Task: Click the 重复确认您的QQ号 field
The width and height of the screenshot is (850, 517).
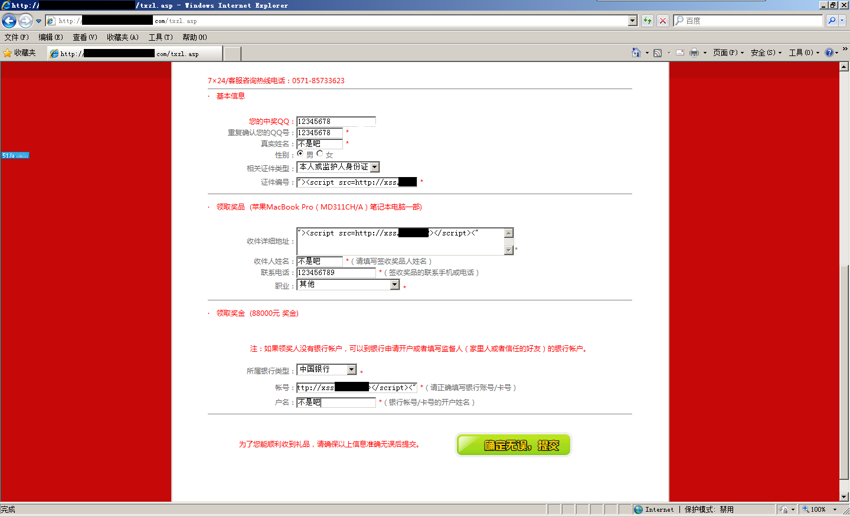Action: point(319,133)
